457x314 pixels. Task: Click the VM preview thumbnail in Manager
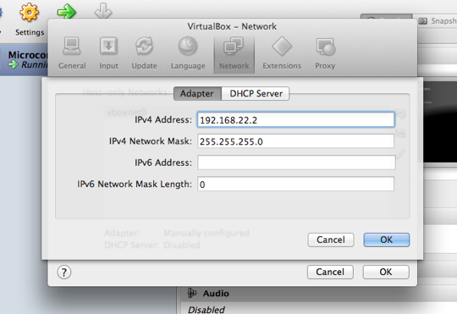point(440,122)
